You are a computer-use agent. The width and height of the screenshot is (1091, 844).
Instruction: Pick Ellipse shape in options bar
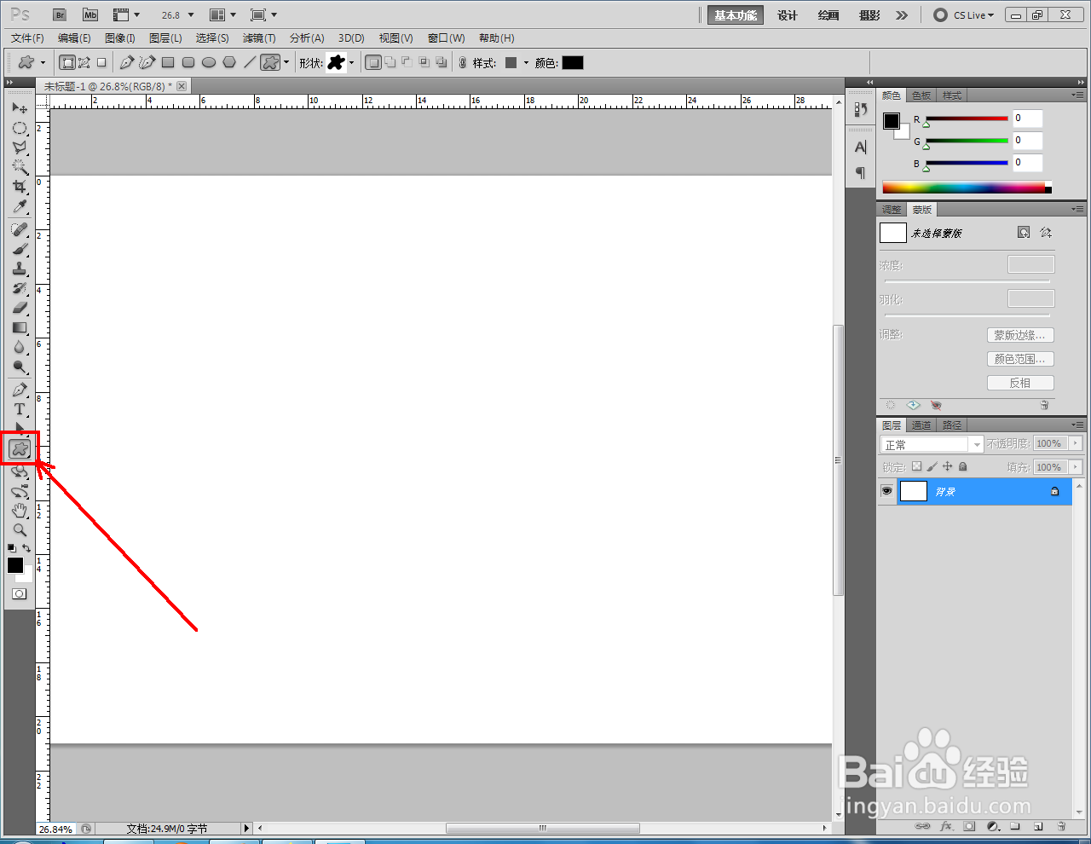point(209,62)
